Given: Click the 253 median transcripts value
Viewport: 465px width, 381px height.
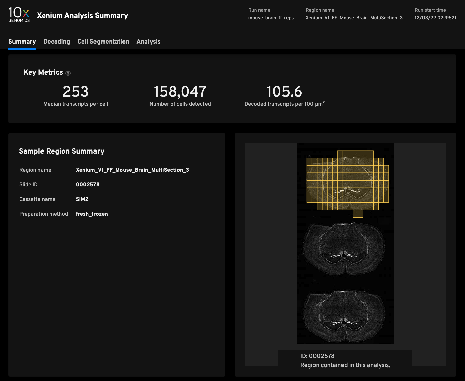Looking at the screenshot, I should 76,91.
